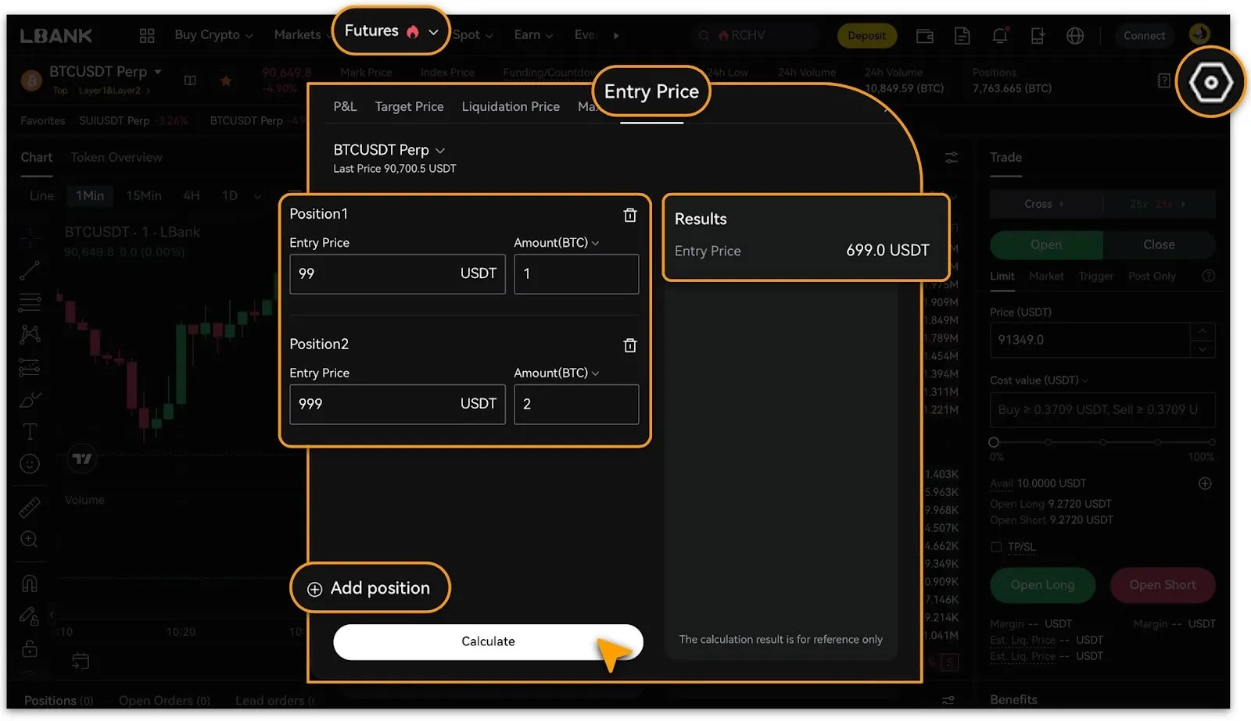The image size is (1251, 721).
Task: Star BTCUSDT Perp as favorite
Action: point(226,80)
